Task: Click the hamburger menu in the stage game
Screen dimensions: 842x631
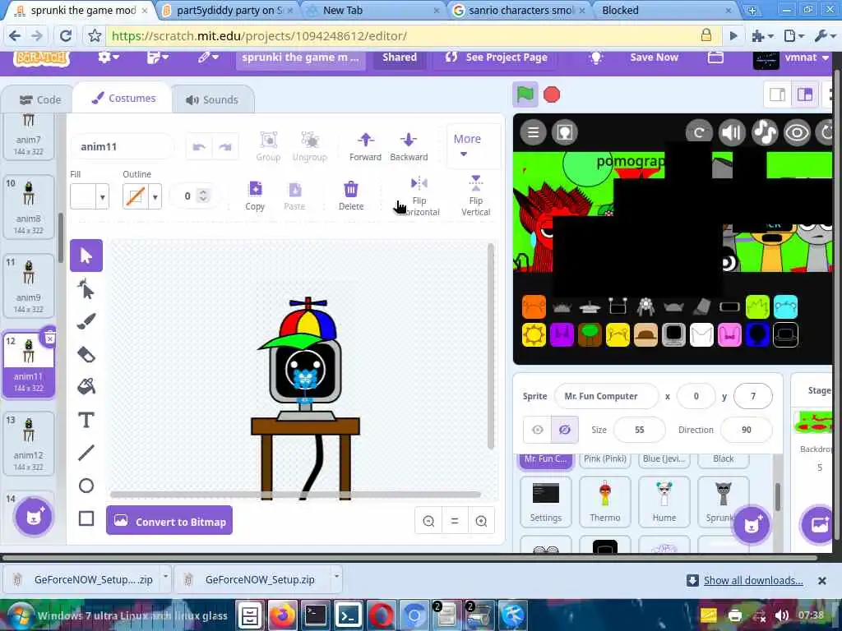Action: [533, 132]
